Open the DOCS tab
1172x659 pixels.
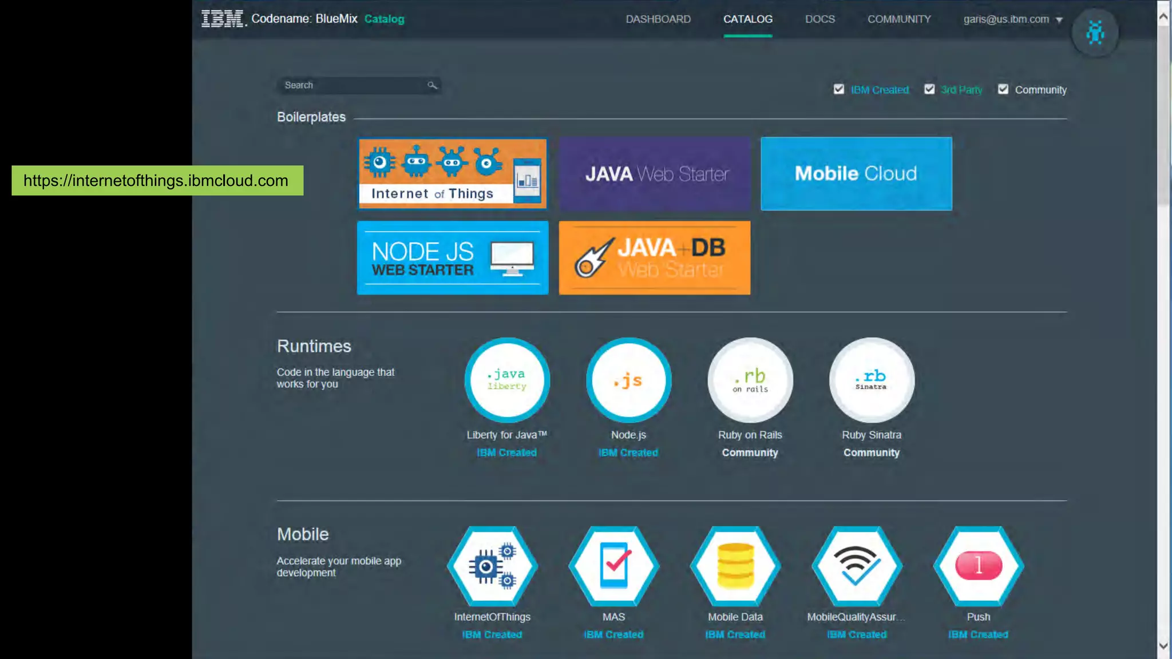819,19
